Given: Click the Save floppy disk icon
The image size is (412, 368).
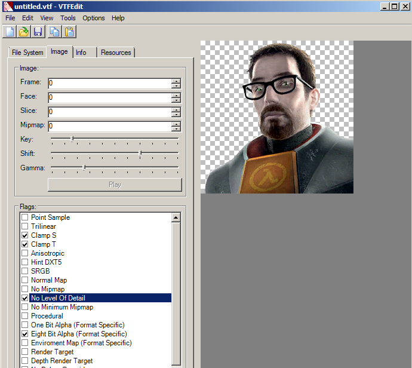Looking at the screenshot, I should (x=38, y=32).
